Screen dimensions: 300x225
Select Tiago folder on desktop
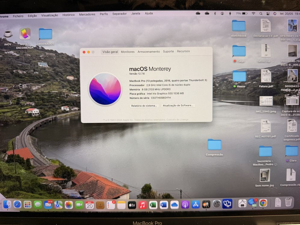point(239,54)
